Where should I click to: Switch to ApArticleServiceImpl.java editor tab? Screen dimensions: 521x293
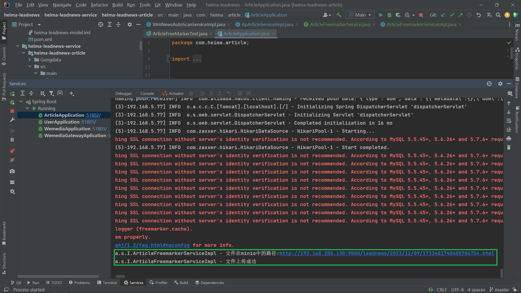click(267, 24)
